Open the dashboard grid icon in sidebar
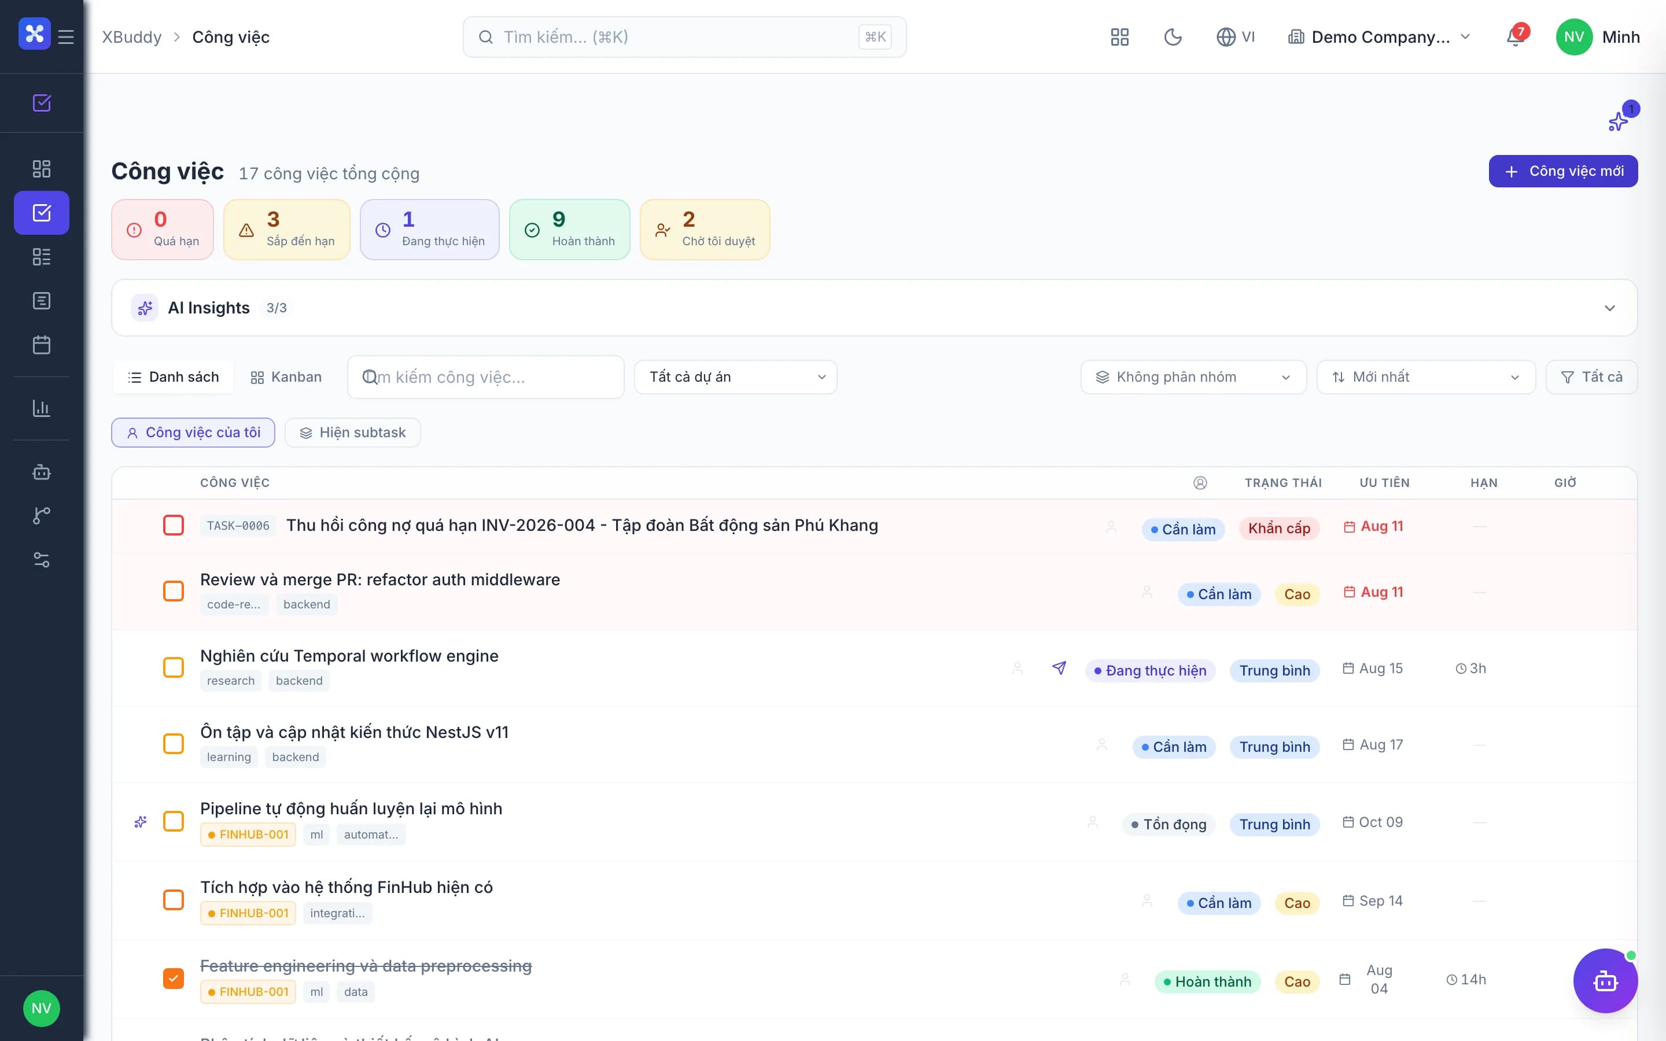The image size is (1666, 1041). click(42, 169)
